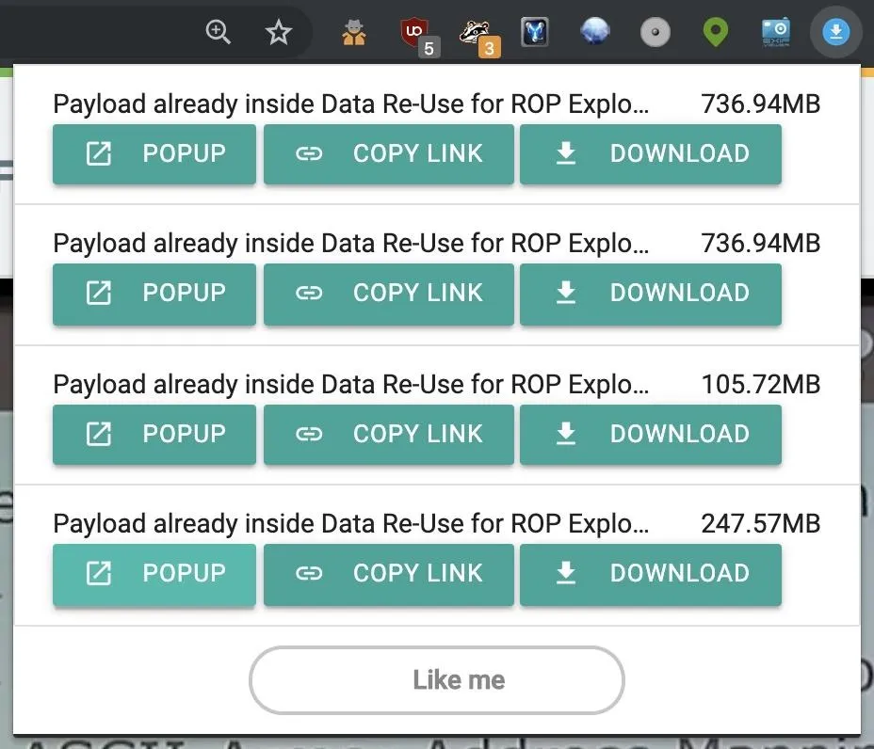Image resolution: width=874 pixels, height=749 pixels.
Task: Copy link of first 736.94MB video
Action: pyautogui.click(x=389, y=153)
